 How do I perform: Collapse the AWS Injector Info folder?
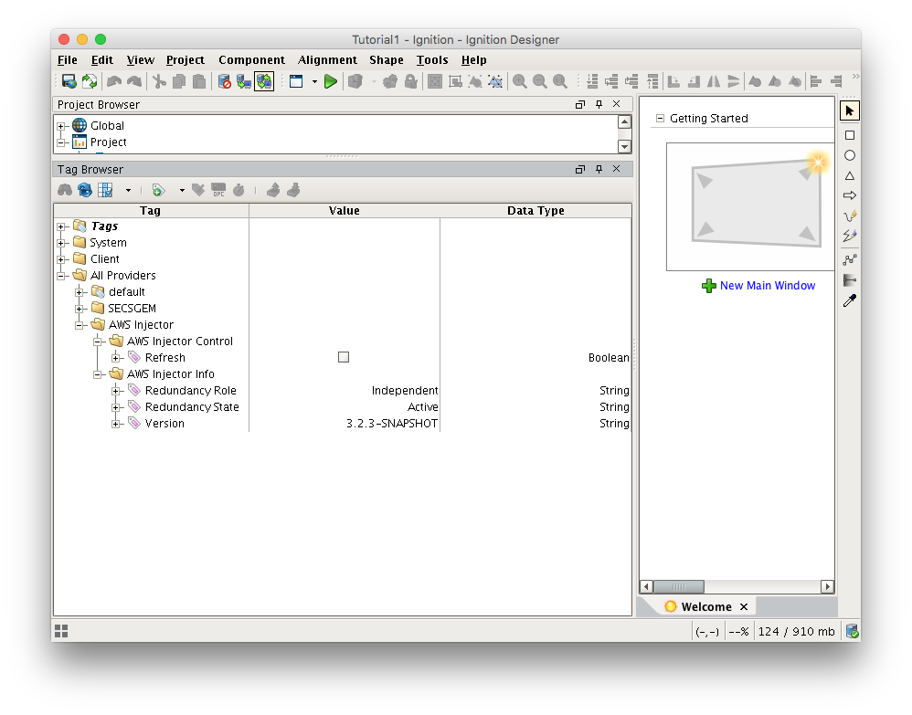[98, 374]
